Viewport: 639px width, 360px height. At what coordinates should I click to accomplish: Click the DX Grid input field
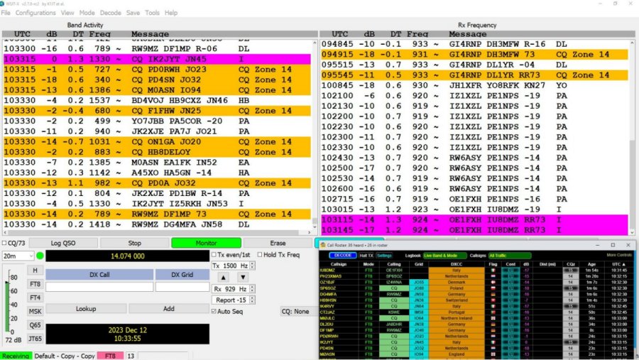coord(182,287)
